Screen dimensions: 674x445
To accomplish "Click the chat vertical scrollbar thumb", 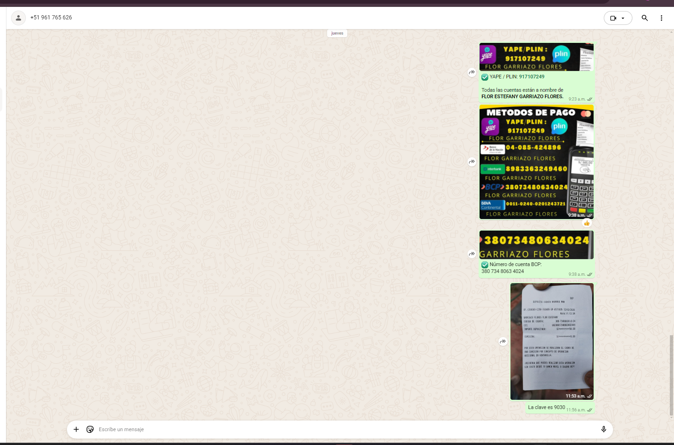I will click(671, 375).
